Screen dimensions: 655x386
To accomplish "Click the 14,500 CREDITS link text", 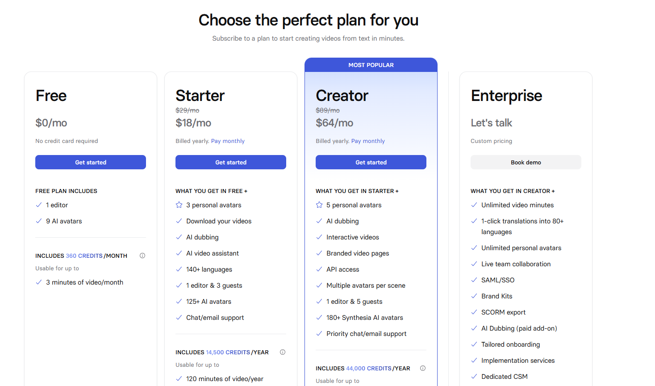I will [228, 352].
